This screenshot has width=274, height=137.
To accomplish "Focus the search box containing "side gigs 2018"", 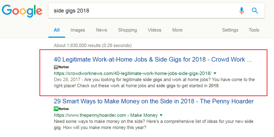I will [x=142, y=11].
